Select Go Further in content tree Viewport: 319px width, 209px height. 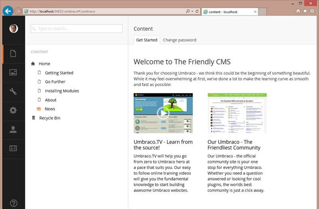point(55,82)
